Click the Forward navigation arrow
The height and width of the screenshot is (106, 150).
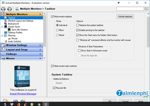coord(9,9)
